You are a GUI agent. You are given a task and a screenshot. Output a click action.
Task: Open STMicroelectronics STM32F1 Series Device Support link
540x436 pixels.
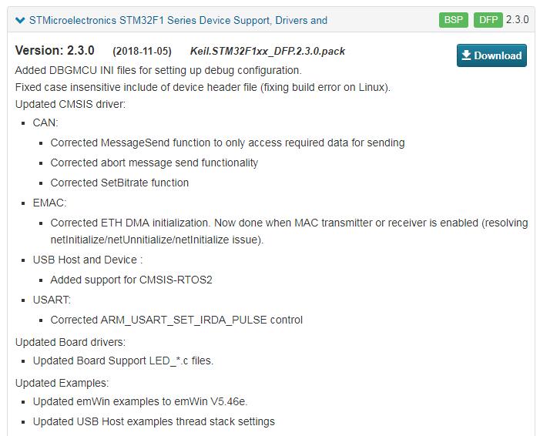178,21
